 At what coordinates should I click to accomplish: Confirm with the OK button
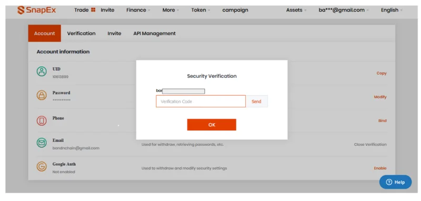coord(212,125)
